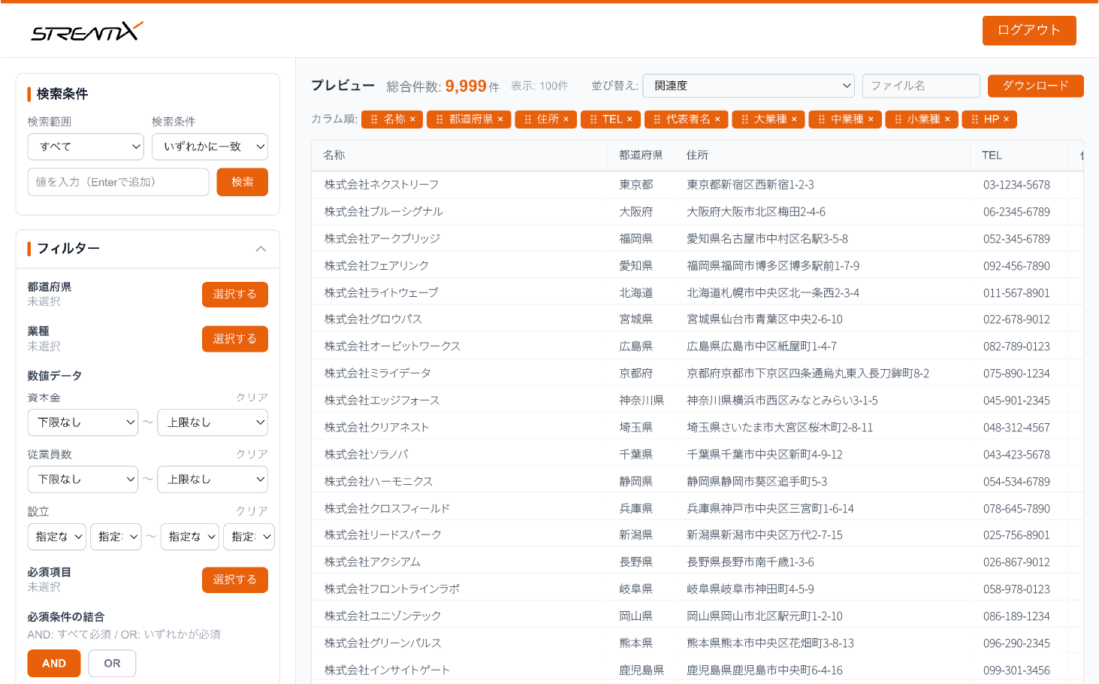The image size is (1099, 684).
Task: Click the ダウンロード button
Action: coord(1036,86)
